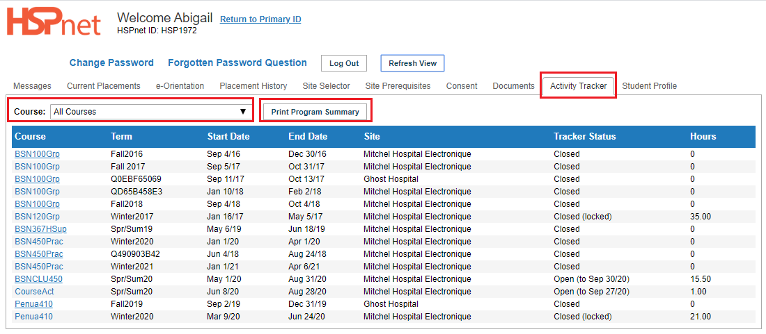Screen dimensions: 766x334
Task: Open the Documents tab
Action: pyautogui.click(x=513, y=86)
